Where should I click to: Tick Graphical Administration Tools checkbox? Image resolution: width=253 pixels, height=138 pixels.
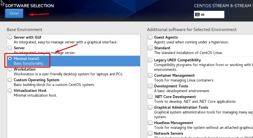(x=150, y=108)
